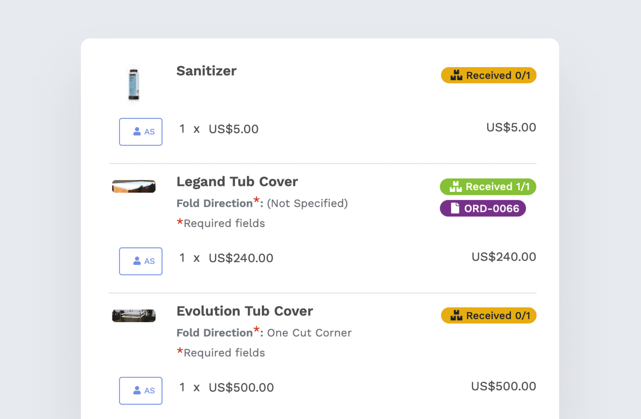Click boxes icon in Evolution Tub Cover badge

point(456,315)
